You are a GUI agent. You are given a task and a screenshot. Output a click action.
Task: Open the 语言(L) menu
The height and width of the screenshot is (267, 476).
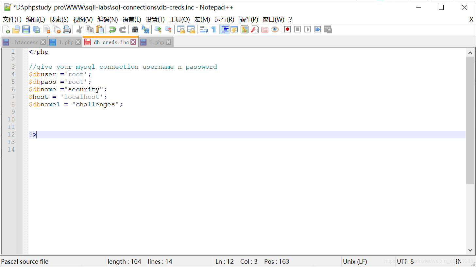click(132, 20)
